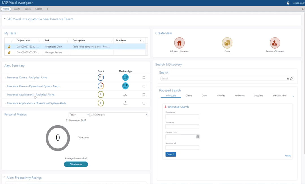This screenshot has height=184, width=305.
Task: Collapse the SAS Visual Investigator General Insurance Tenant section
Action: (x=5, y=19)
